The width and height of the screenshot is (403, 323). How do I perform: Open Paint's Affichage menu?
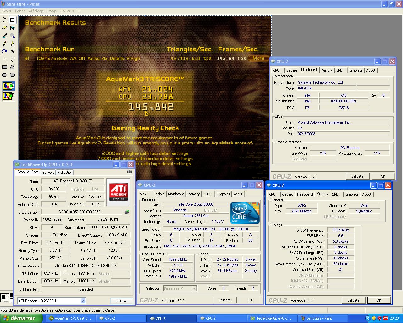tap(36, 11)
